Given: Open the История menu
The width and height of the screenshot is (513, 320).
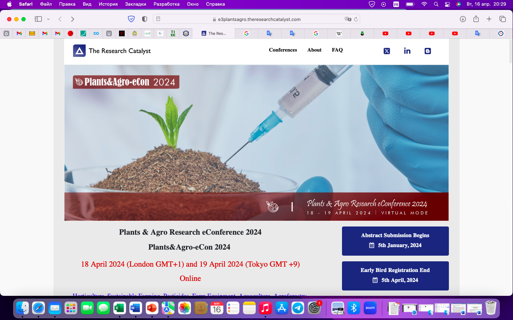Looking at the screenshot, I should click(108, 4).
